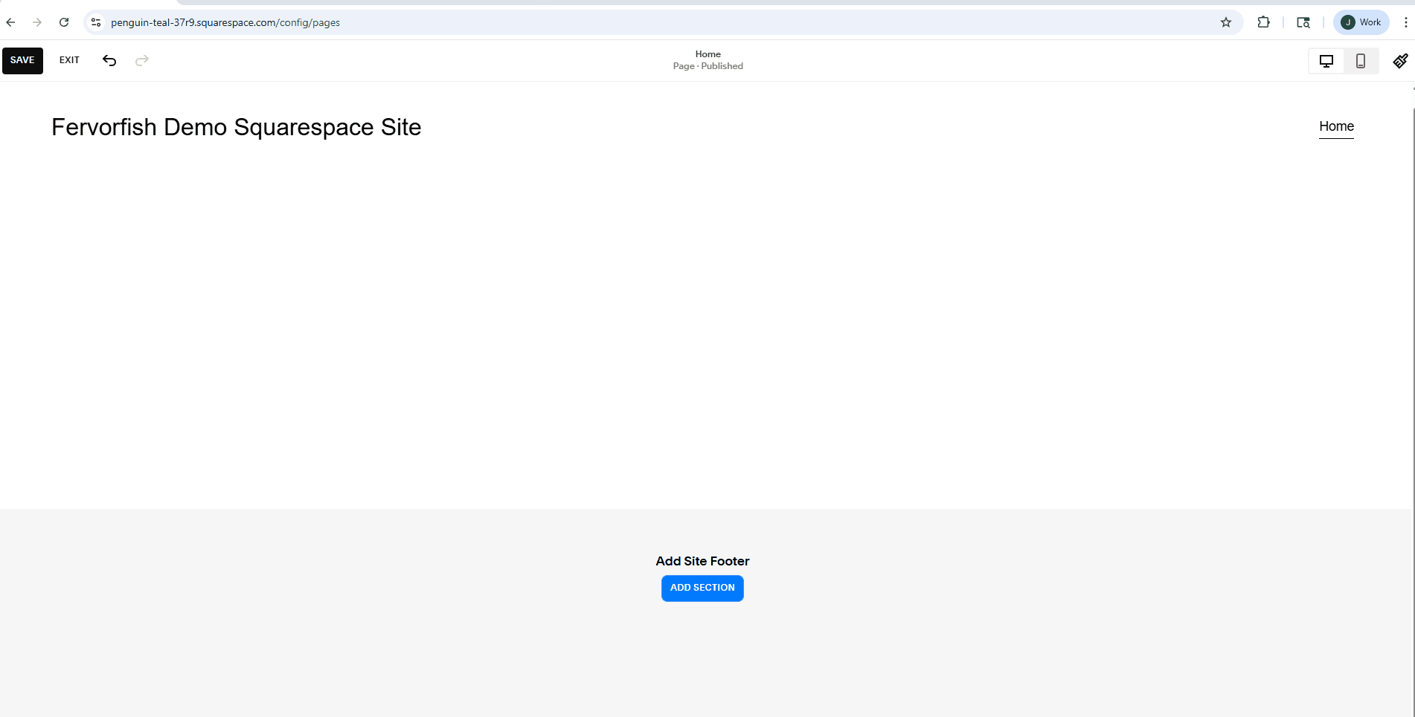1415x717 pixels.
Task: Click ADD SECTION in footer
Action: 702,588
